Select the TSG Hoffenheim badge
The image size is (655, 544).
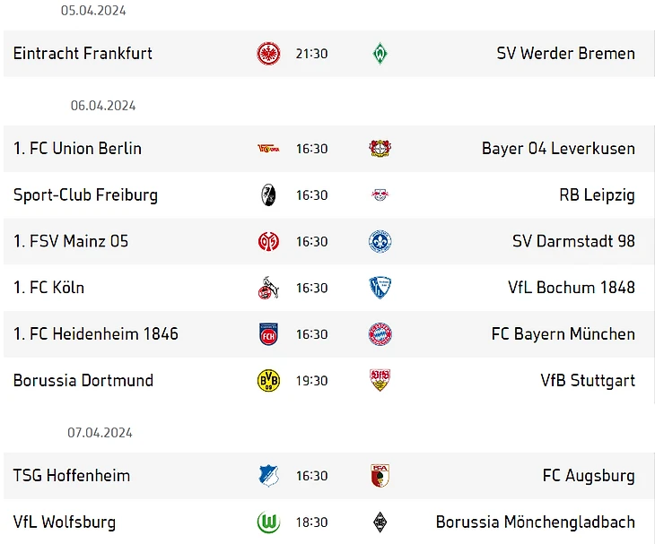tap(268, 476)
